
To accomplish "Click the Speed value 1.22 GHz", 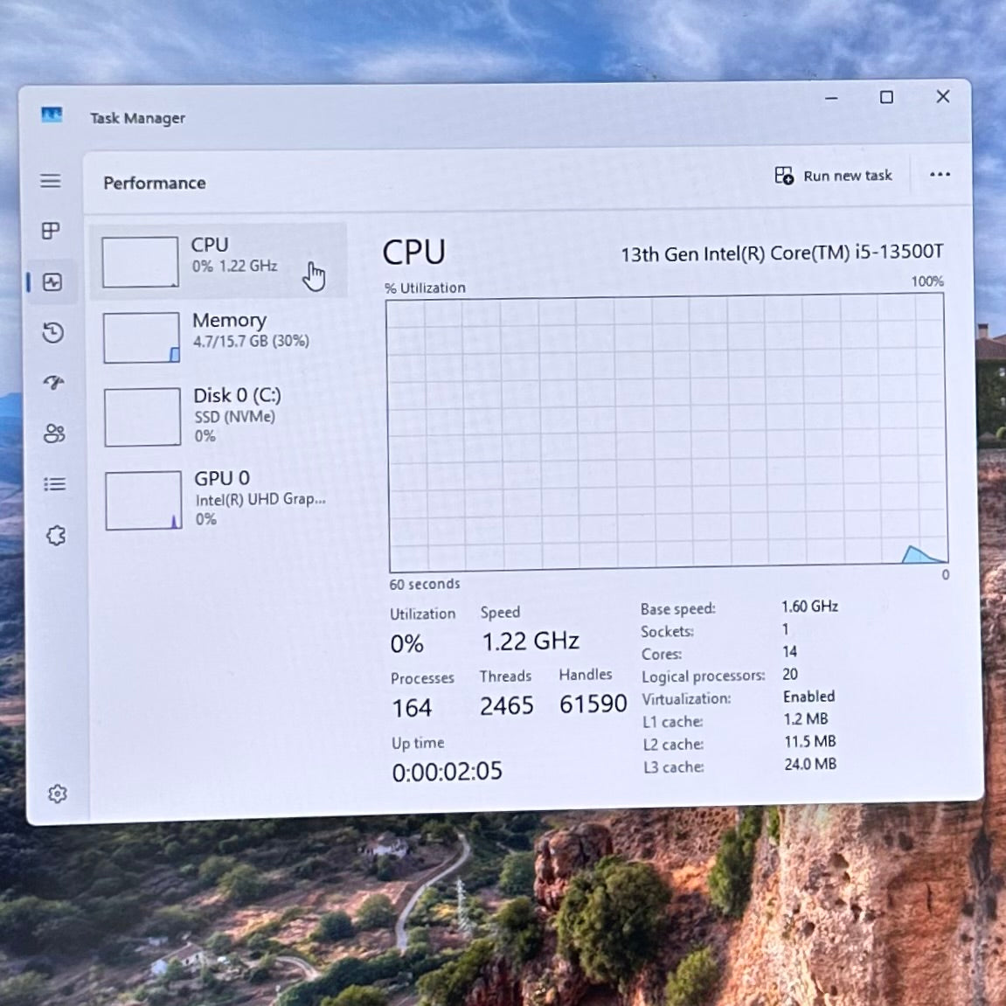I will pos(531,641).
